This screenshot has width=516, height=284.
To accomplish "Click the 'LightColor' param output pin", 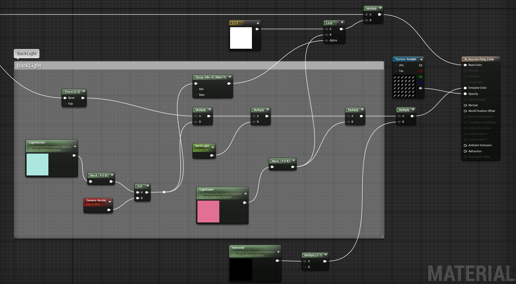I will (x=245, y=202).
